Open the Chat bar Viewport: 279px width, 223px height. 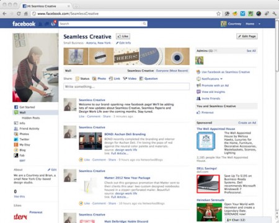(x=248, y=220)
